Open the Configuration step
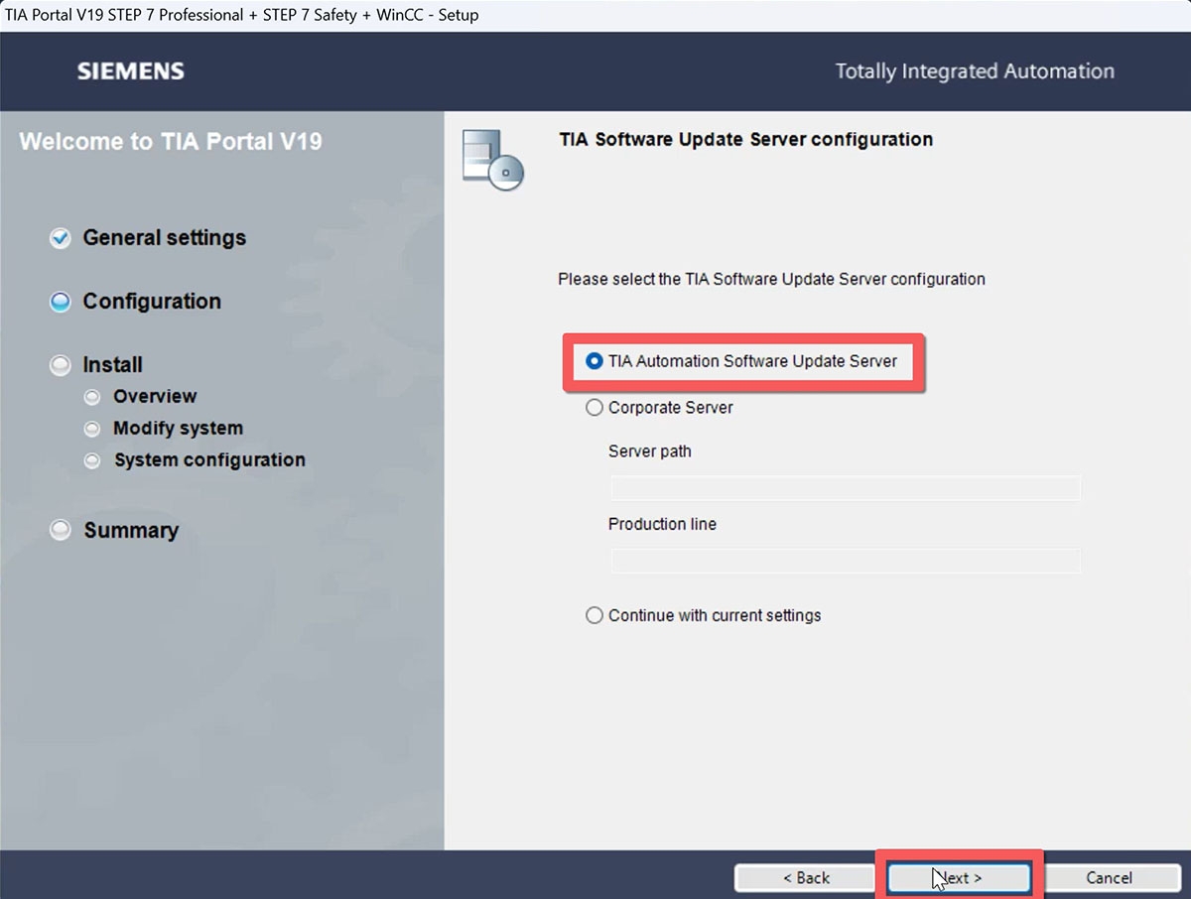The image size is (1191, 899). coord(152,302)
